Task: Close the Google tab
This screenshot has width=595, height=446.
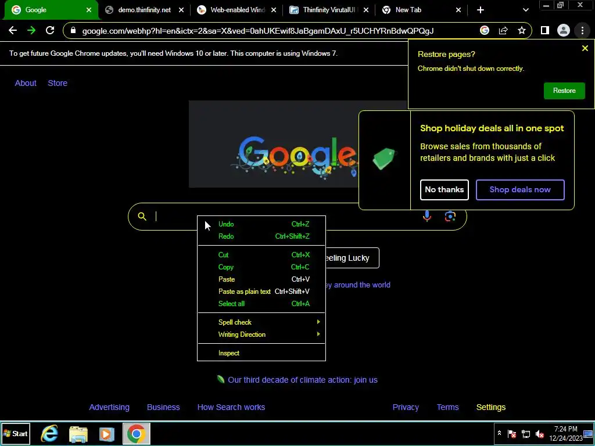Action: click(x=89, y=10)
